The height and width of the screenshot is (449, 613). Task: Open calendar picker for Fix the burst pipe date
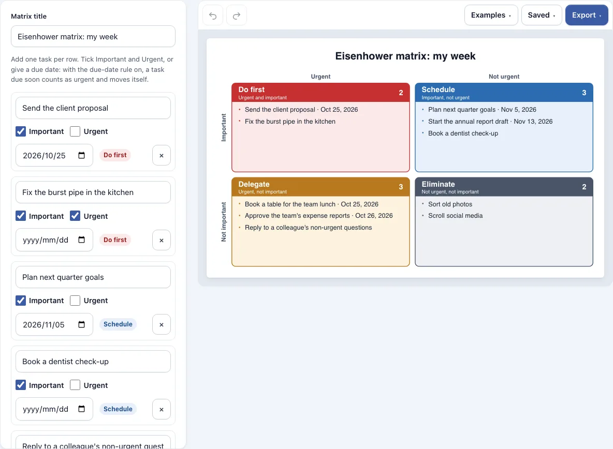coord(81,240)
